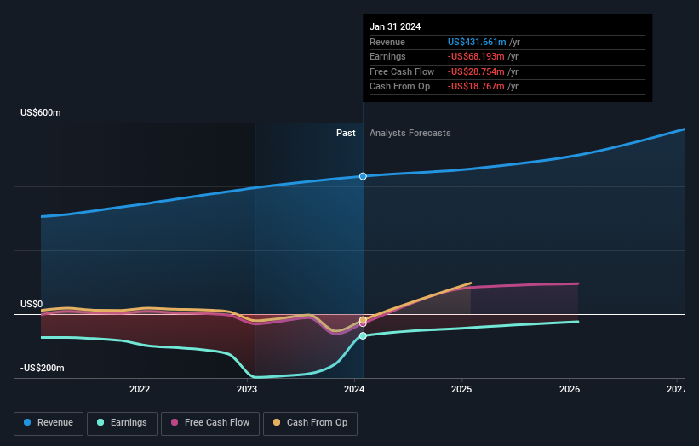Screen dimensions: 699x446
Task: Click the Cash From Op tooltip row label
Action: point(400,87)
